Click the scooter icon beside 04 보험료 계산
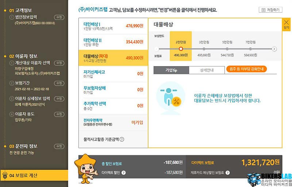292x187 pixels. click(5, 176)
